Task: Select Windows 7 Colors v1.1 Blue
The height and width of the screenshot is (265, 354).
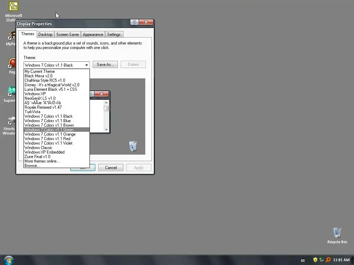Action: point(57,121)
